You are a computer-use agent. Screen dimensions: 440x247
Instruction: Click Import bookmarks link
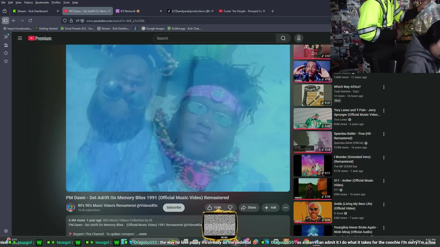[x=17, y=28]
